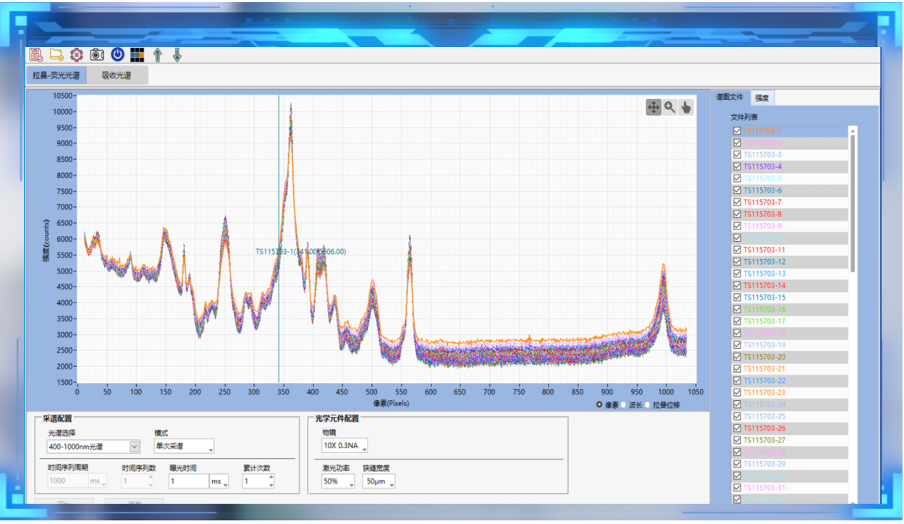
Task: Select the 拉曼位移 radio button
Action: (648, 405)
